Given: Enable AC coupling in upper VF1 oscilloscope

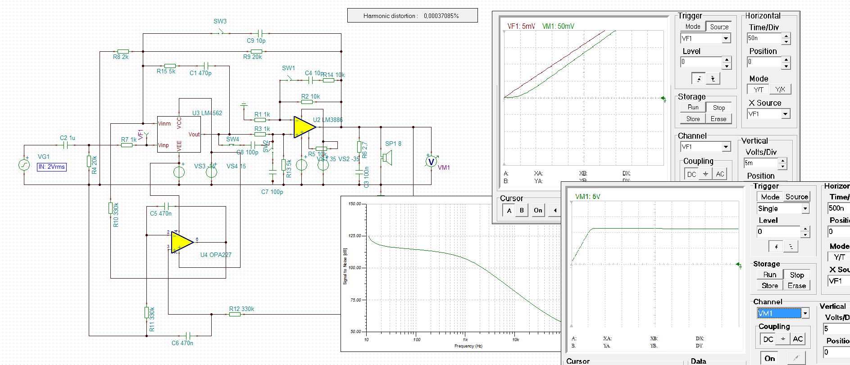Looking at the screenshot, I should (x=720, y=174).
